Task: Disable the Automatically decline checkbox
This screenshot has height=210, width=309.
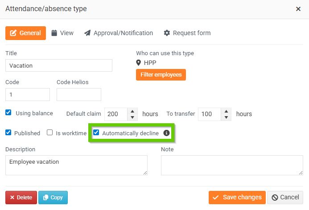Action: point(96,133)
